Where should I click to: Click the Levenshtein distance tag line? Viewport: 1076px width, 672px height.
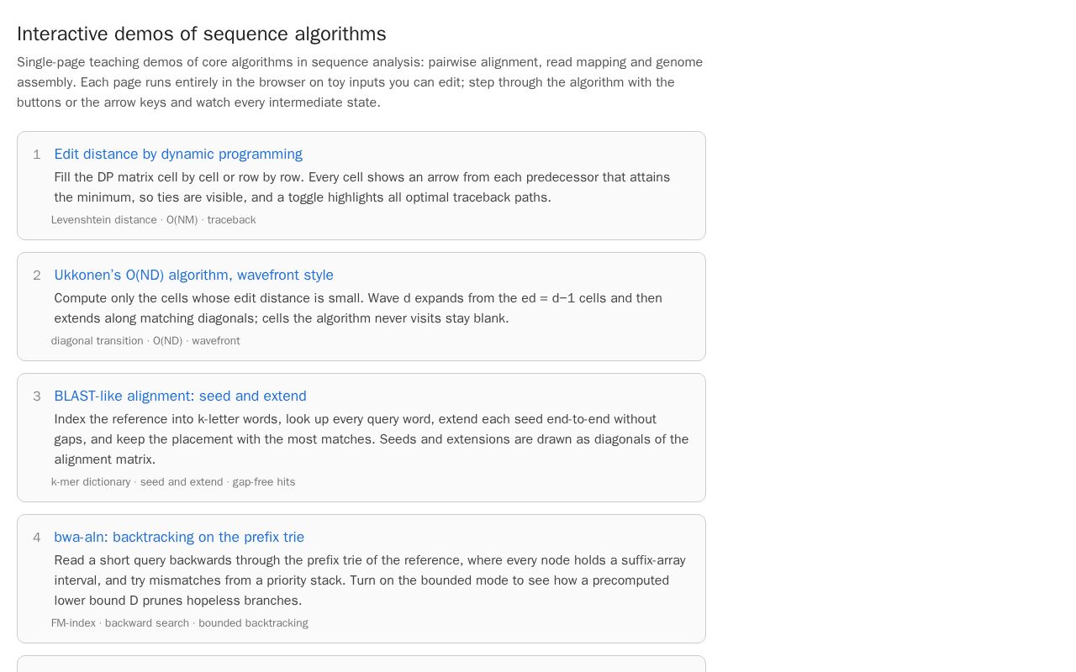[x=153, y=220]
